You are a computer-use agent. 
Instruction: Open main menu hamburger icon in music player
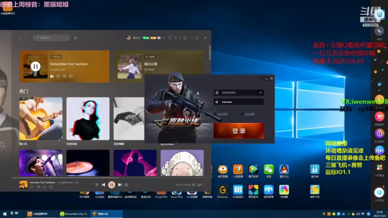176,38
